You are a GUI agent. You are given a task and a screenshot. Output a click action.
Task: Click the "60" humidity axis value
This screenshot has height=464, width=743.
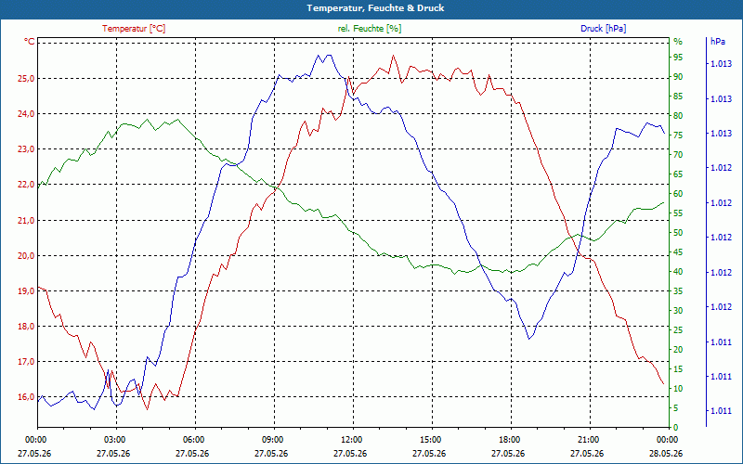[678, 194]
